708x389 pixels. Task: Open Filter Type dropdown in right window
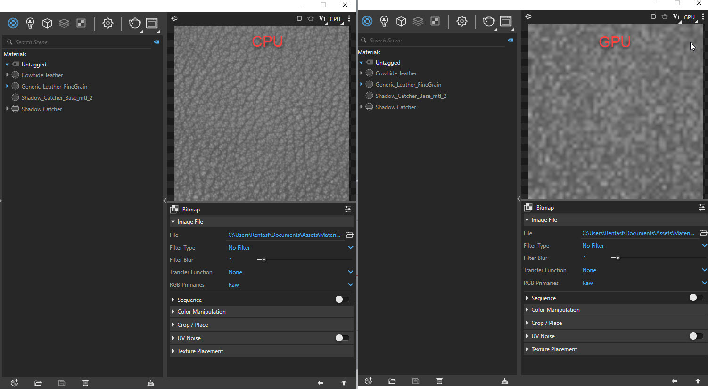point(644,245)
